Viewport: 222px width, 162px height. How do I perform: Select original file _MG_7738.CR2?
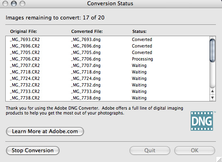coord(25,98)
